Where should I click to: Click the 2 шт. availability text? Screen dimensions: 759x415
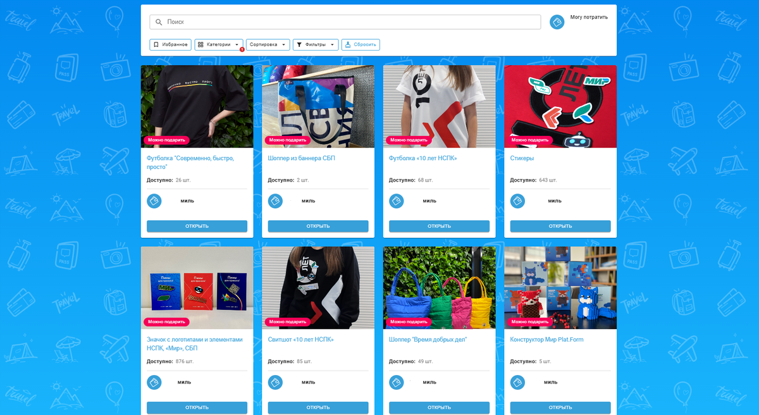tap(304, 180)
